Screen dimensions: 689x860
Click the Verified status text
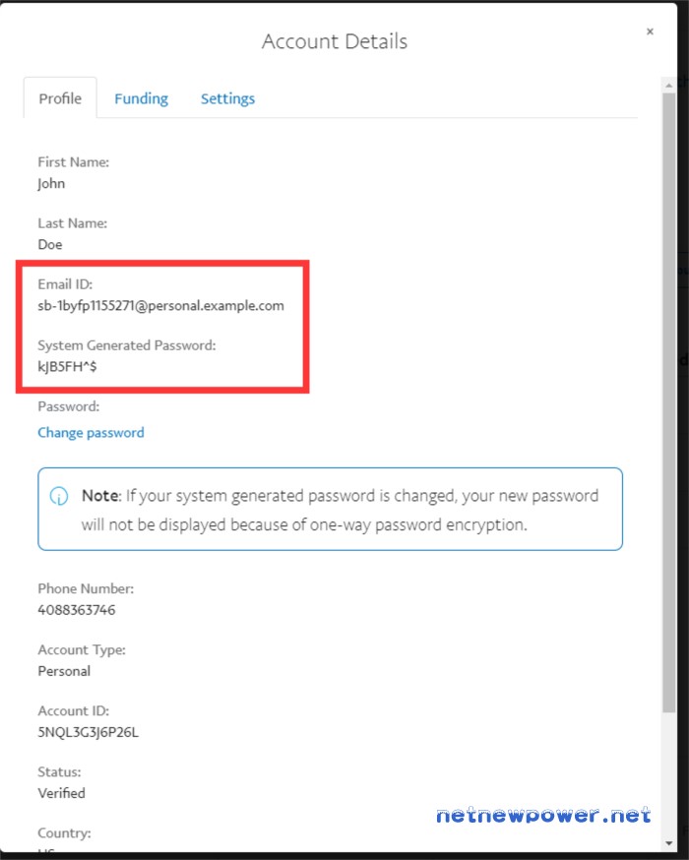(61, 793)
